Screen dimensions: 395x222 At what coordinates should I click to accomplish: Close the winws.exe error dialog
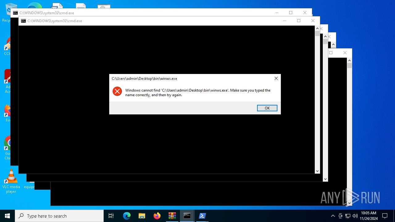[x=276, y=78]
